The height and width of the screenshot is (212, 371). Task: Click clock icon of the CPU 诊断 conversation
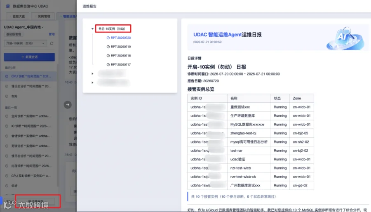click(7, 76)
